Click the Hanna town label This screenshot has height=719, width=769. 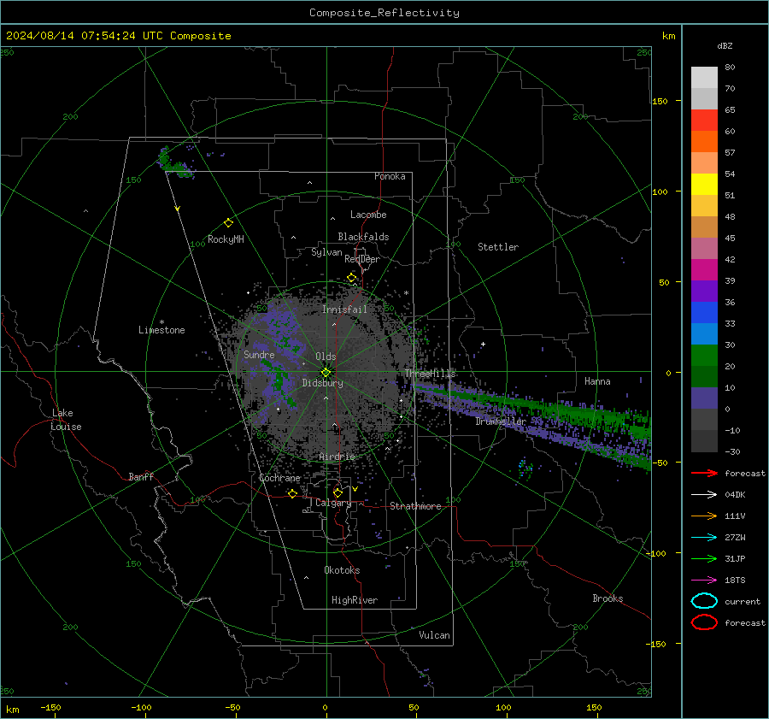(x=597, y=381)
